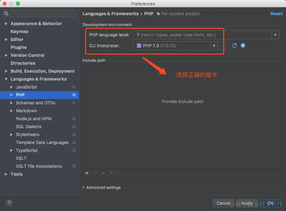286x211 pixels.
Task: Click the Apply button
Action: click(247, 203)
